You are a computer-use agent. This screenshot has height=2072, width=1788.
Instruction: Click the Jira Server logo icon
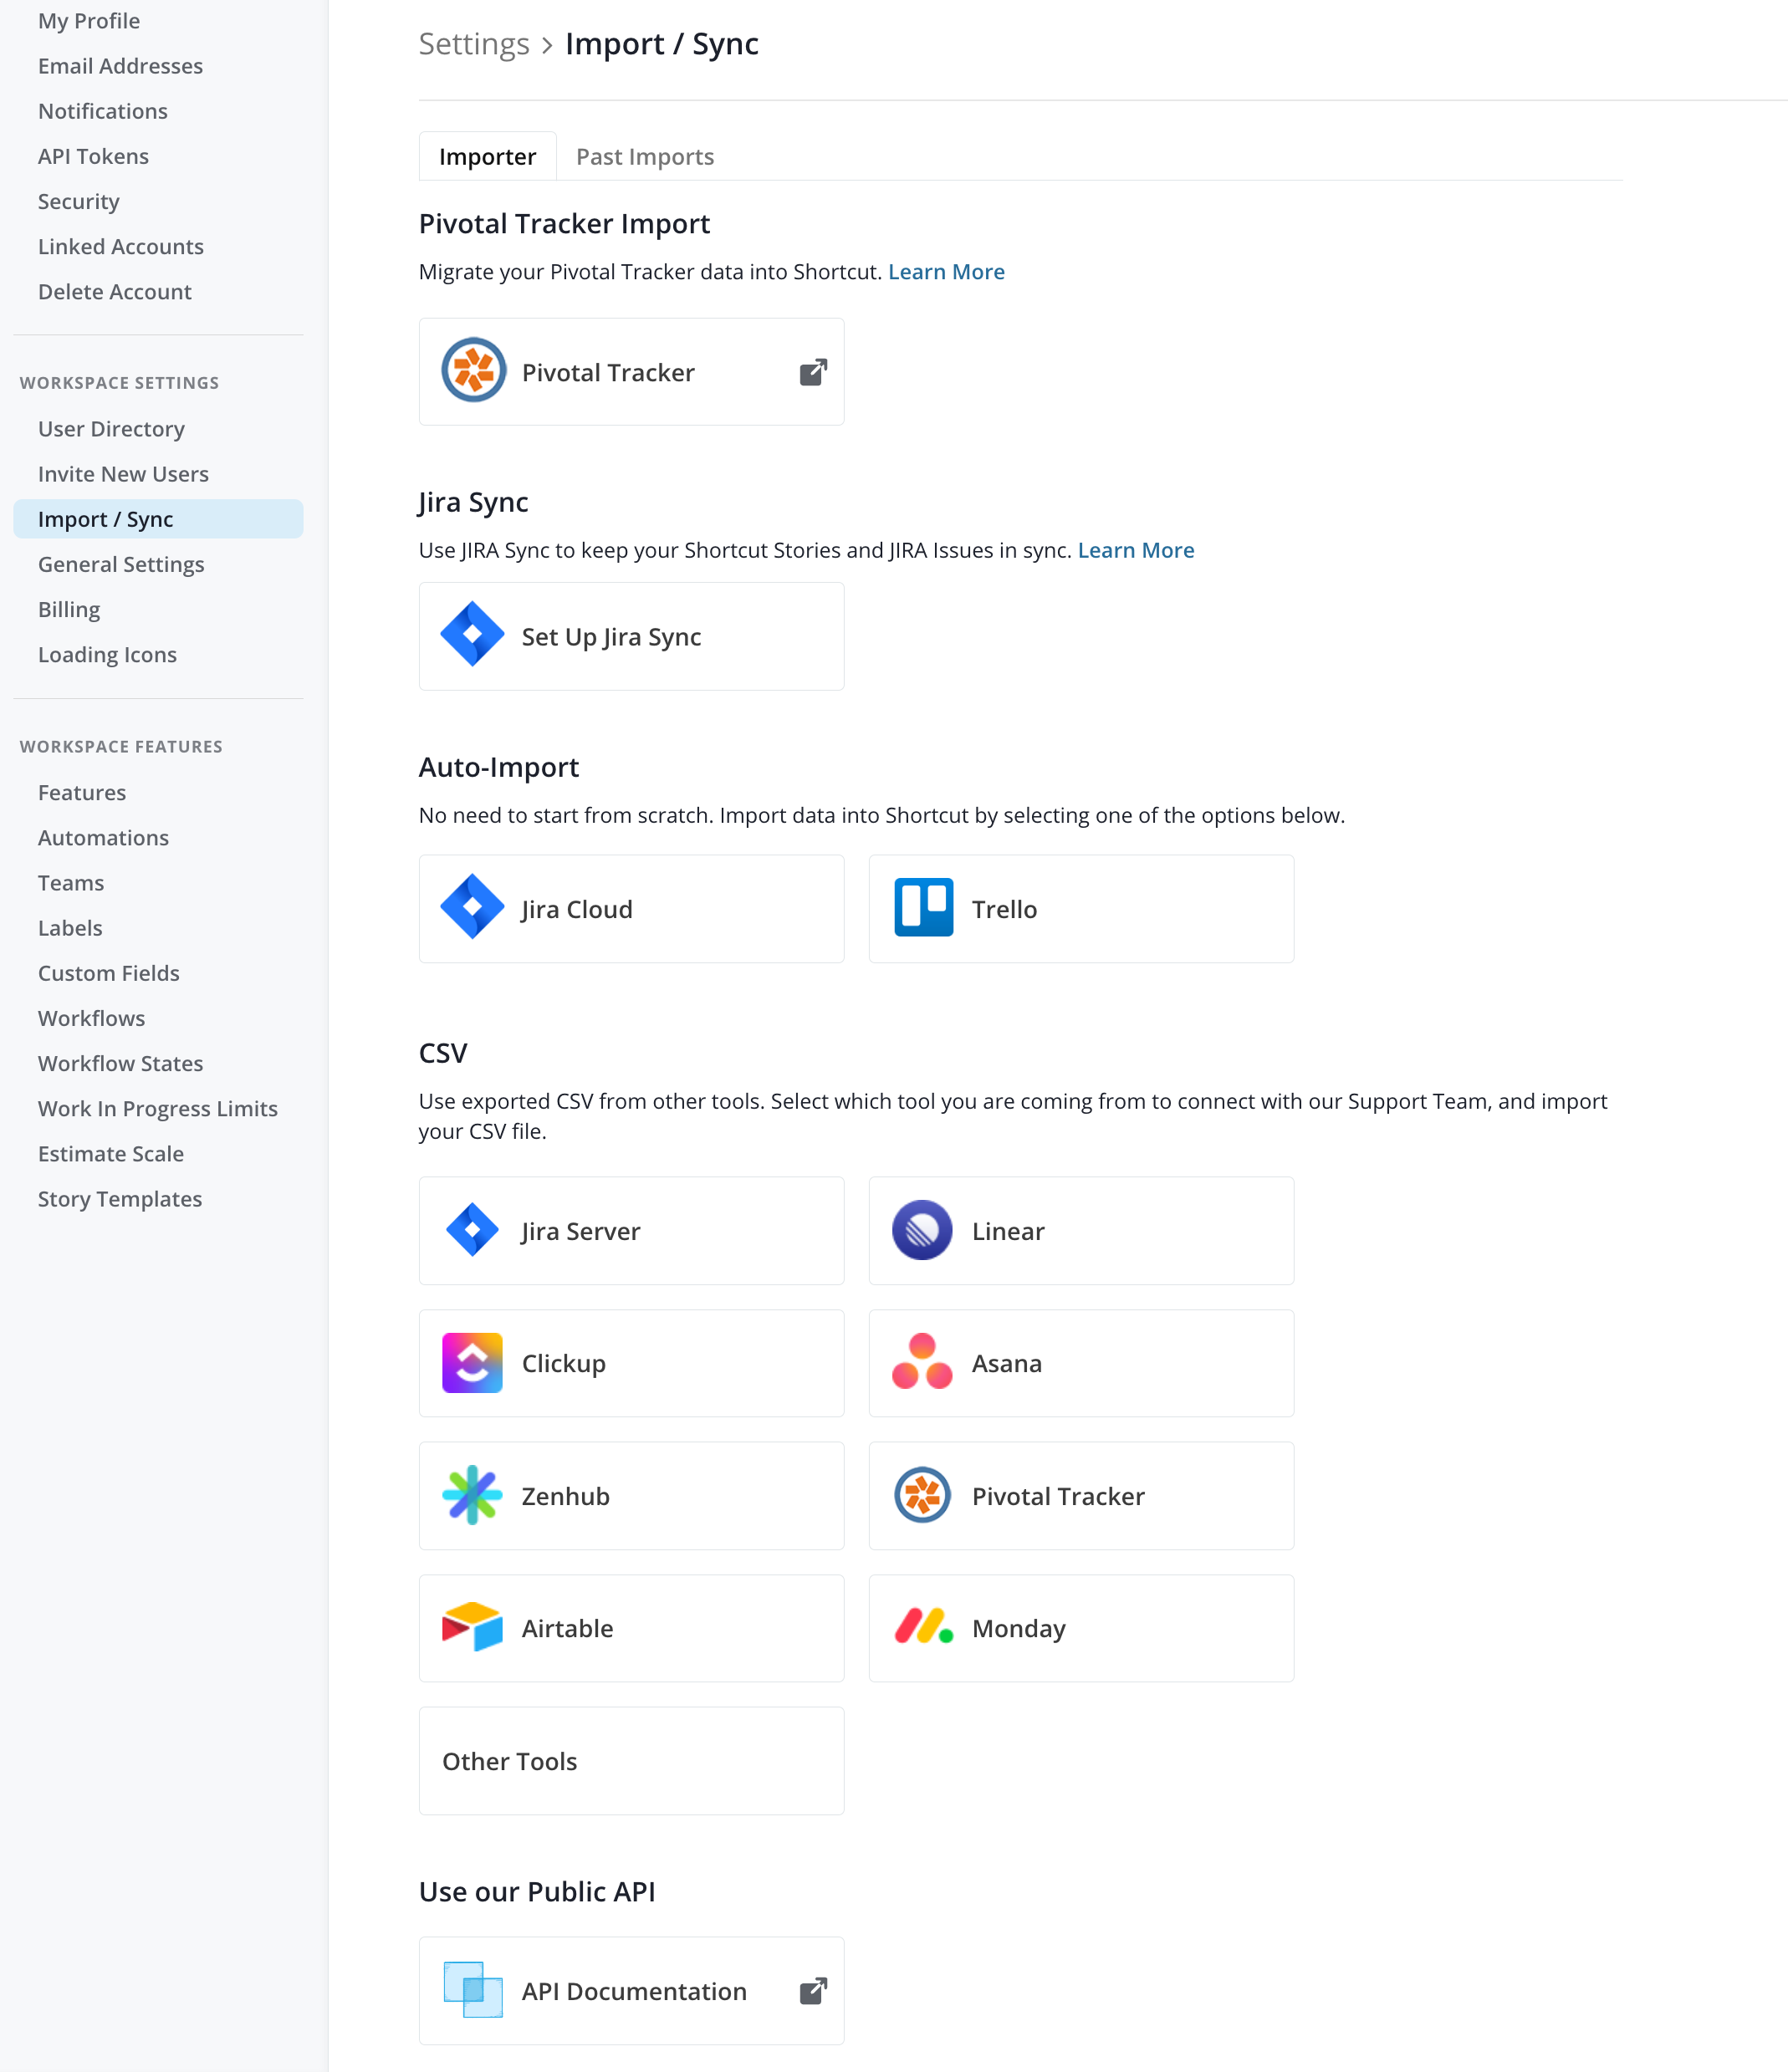click(472, 1230)
